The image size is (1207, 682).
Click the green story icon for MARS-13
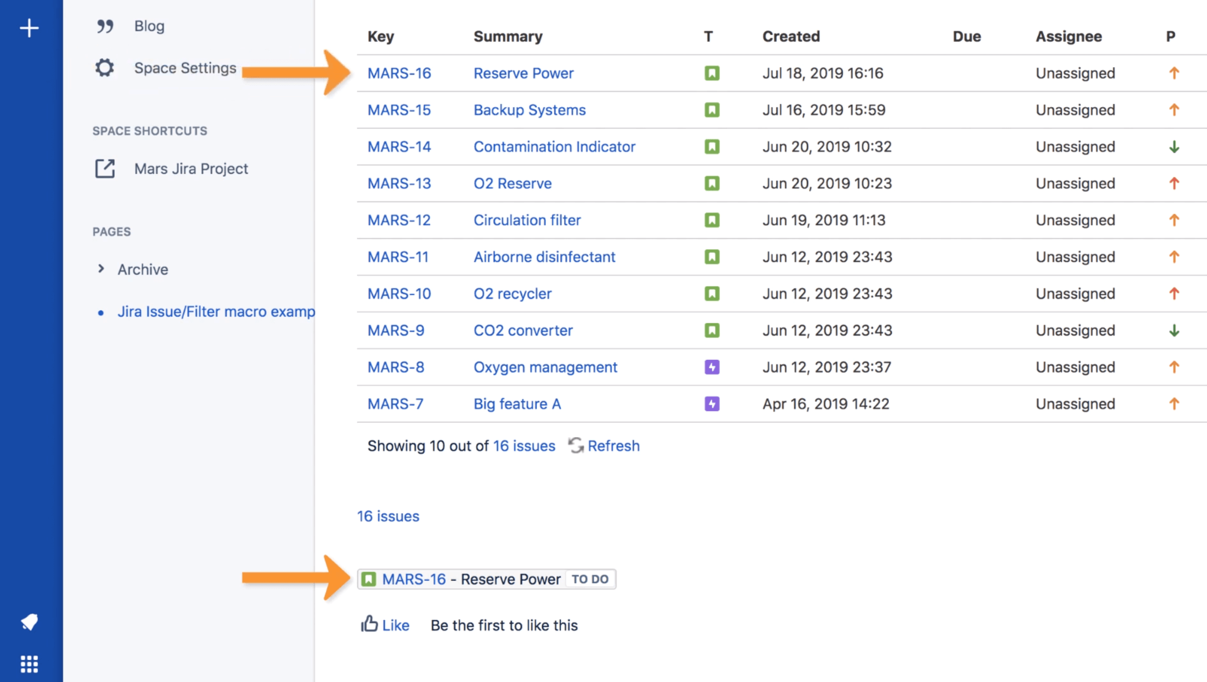pos(712,183)
